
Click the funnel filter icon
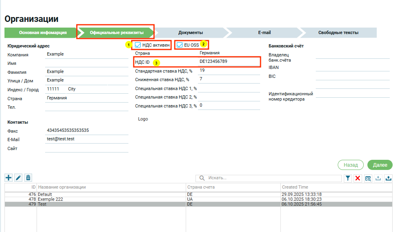[348, 178]
